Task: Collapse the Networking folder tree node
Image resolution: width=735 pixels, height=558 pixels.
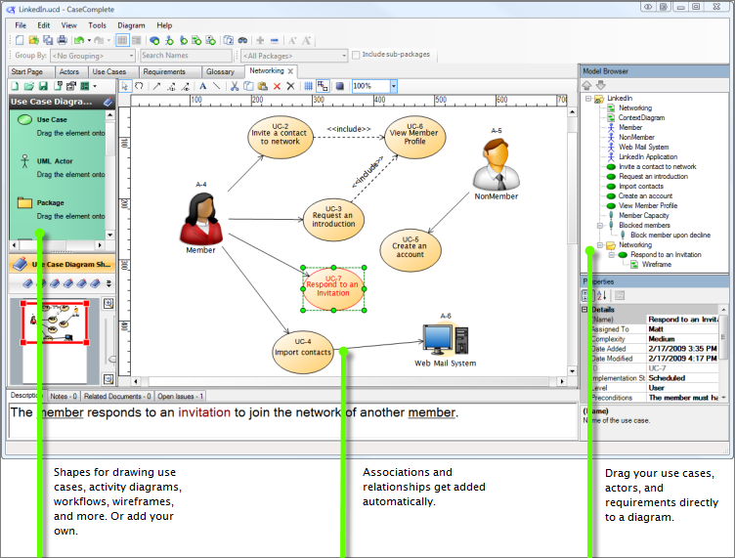Action: point(600,245)
